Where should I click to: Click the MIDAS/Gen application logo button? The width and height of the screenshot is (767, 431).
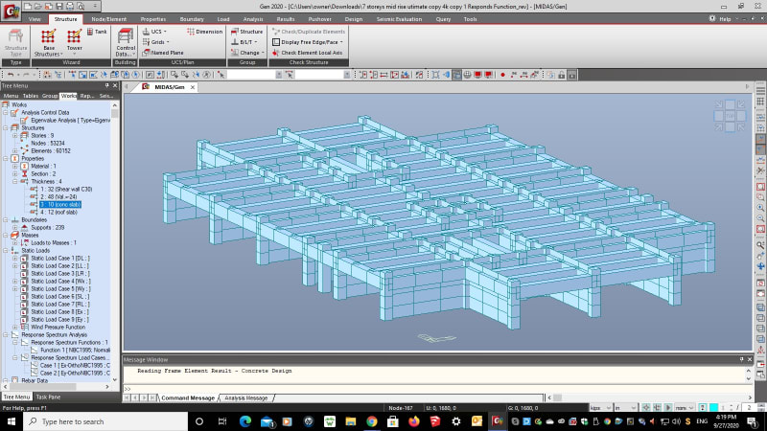tap(11, 11)
